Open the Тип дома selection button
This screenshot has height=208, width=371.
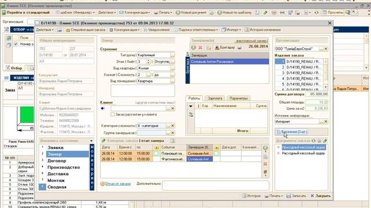pyautogui.click(x=173, y=55)
